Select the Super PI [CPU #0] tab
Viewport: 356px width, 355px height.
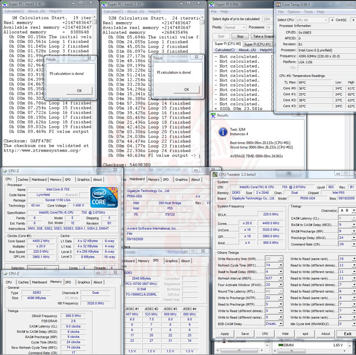coord(227,44)
